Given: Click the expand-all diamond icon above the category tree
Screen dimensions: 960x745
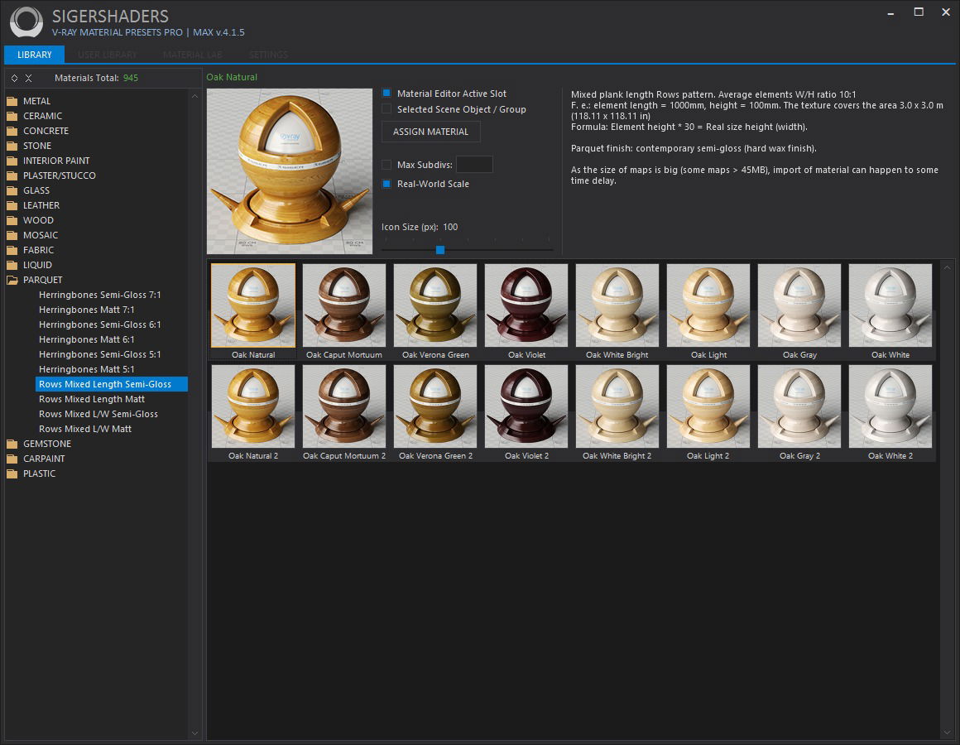Looking at the screenshot, I should tap(15, 78).
